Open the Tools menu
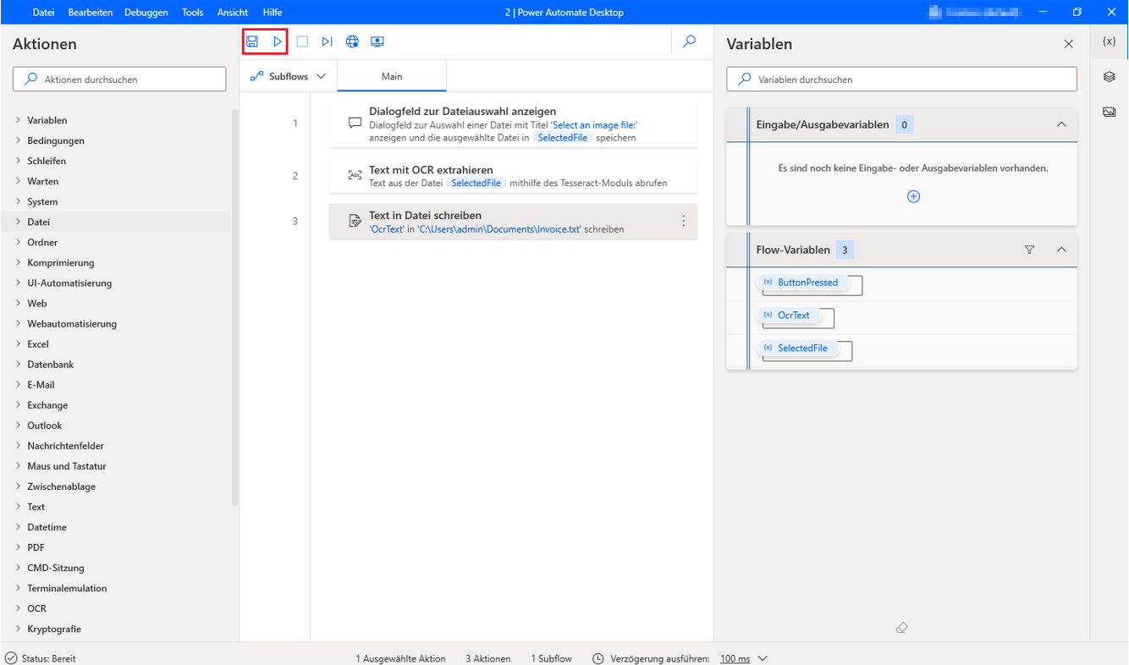Viewport: 1129px width, 665px height. coord(192,13)
